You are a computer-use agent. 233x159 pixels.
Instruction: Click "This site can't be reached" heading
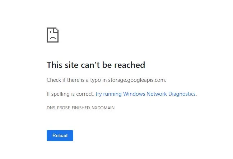(x=96, y=65)
